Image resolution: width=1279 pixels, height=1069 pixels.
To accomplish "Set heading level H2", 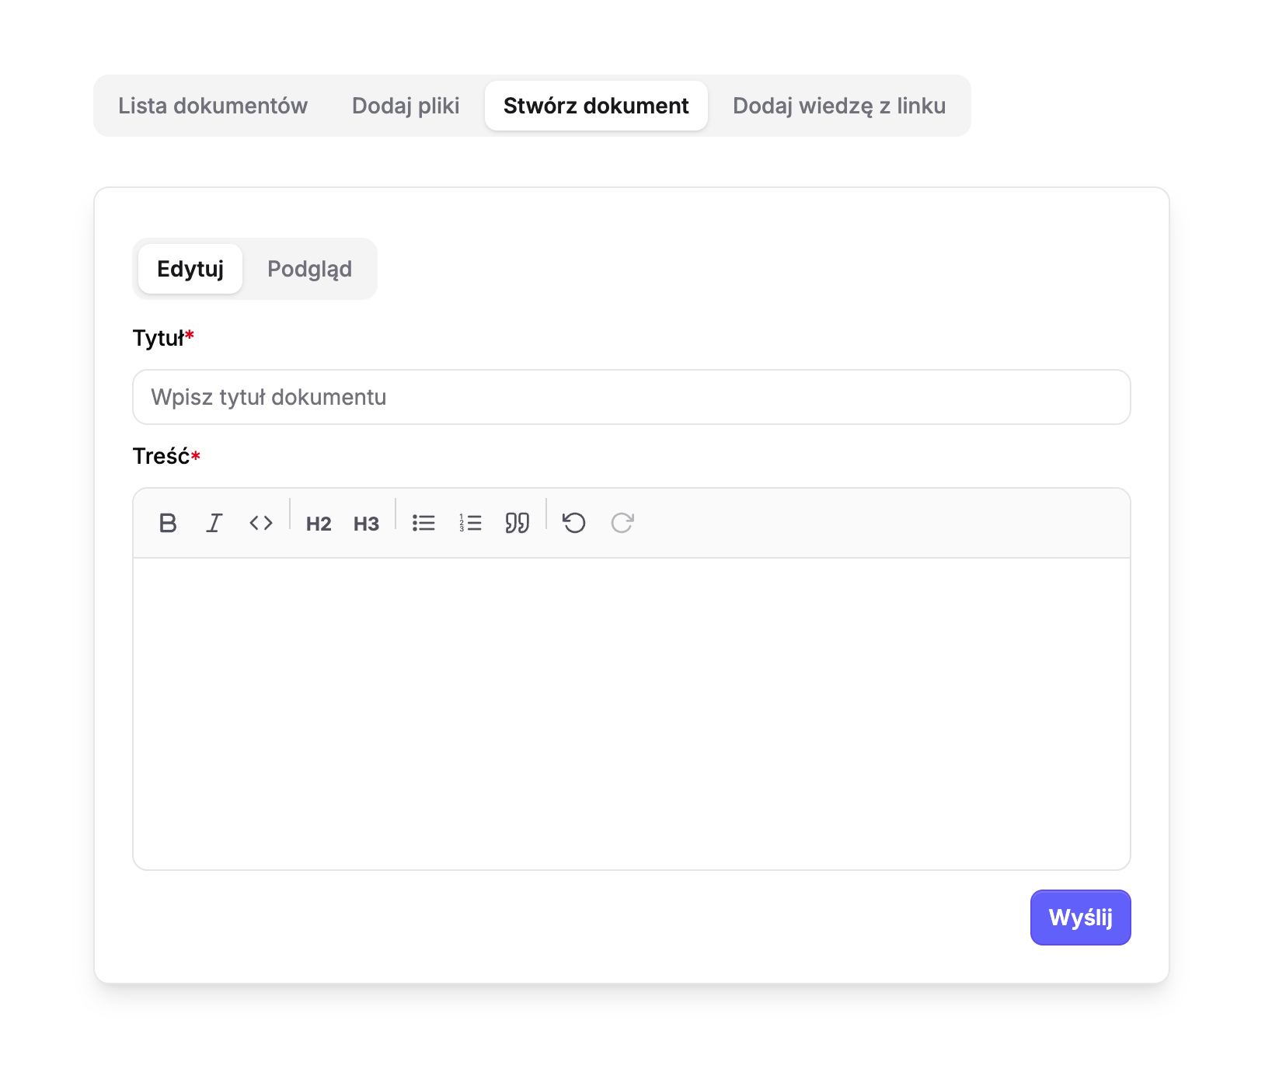I will (x=319, y=524).
